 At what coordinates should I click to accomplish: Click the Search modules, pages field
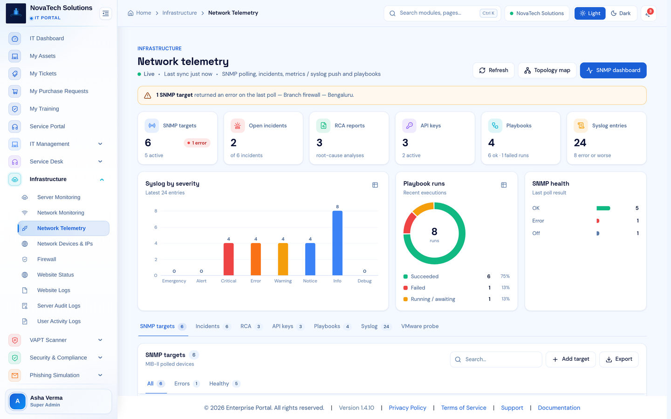click(x=442, y=14)
